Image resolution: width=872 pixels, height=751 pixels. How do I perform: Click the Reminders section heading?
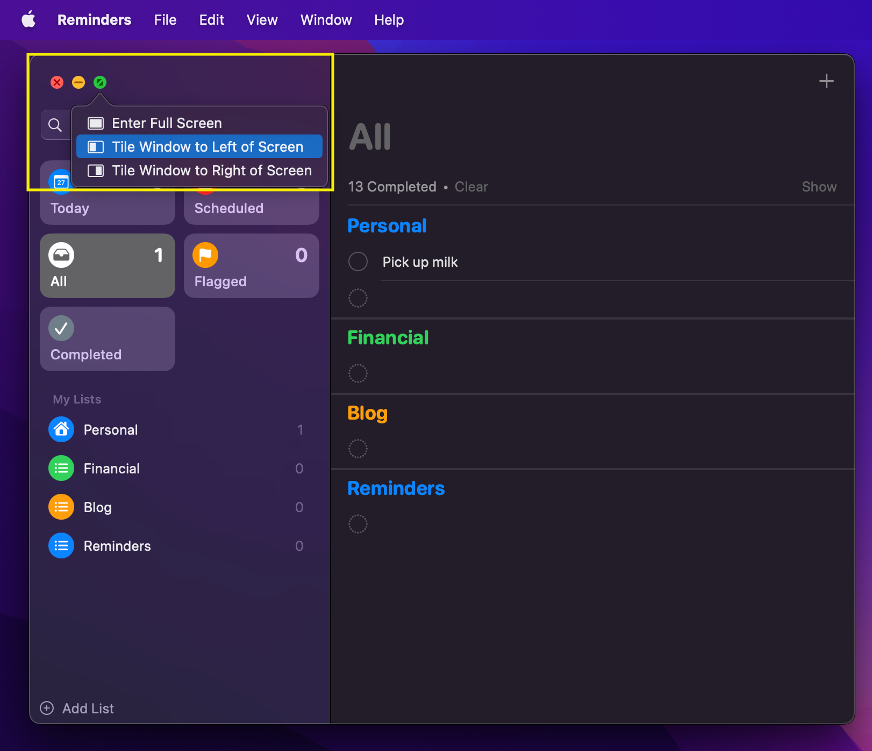[396, 488]
